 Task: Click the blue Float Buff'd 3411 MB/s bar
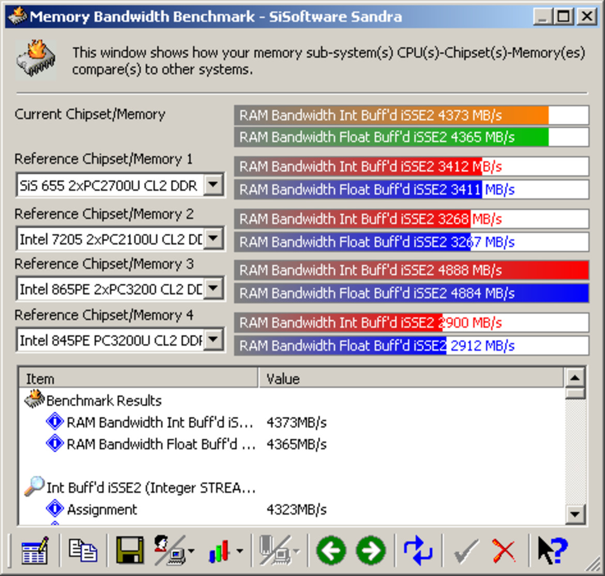click(411, 189)
